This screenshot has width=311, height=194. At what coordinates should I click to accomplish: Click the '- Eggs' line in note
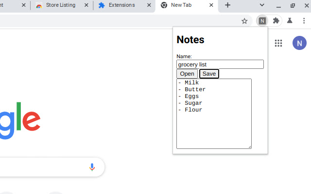coord(189,96)
